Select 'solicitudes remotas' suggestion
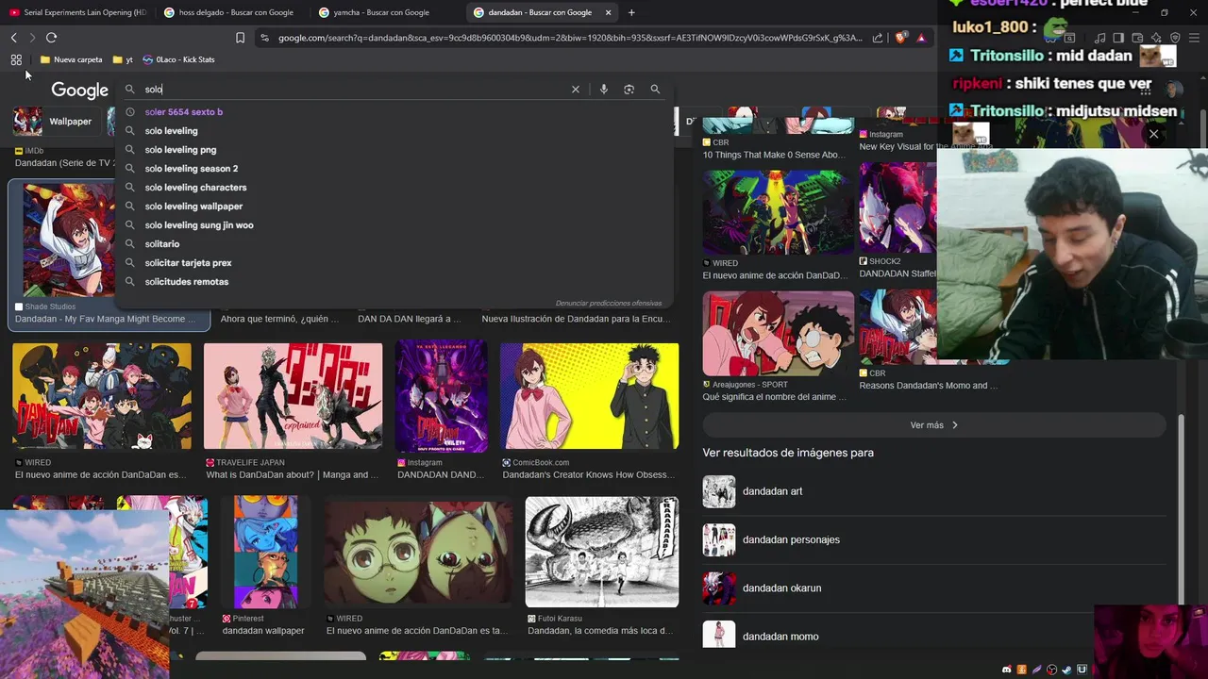1208x679 pixels. 394,282
